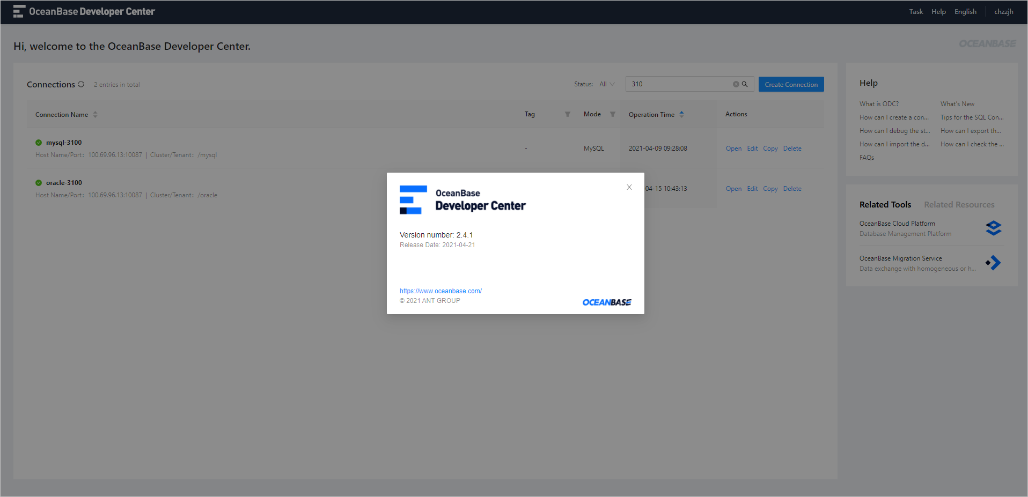
Task: Close the About dialog with the X
Action: point(629,187)
